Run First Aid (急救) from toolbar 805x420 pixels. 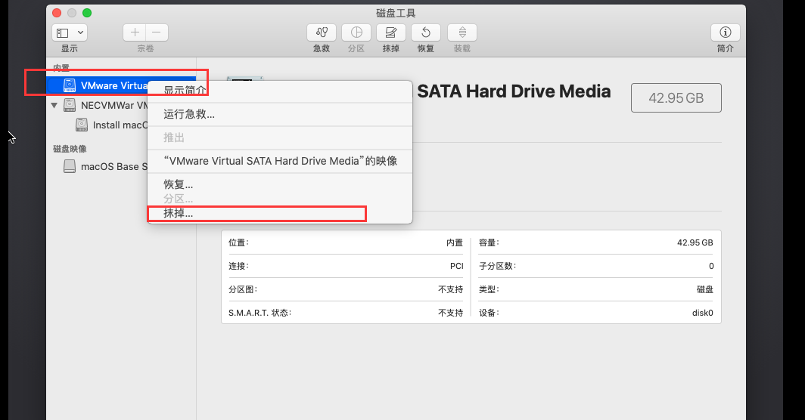pyautogui.click(x=322, y=32)
